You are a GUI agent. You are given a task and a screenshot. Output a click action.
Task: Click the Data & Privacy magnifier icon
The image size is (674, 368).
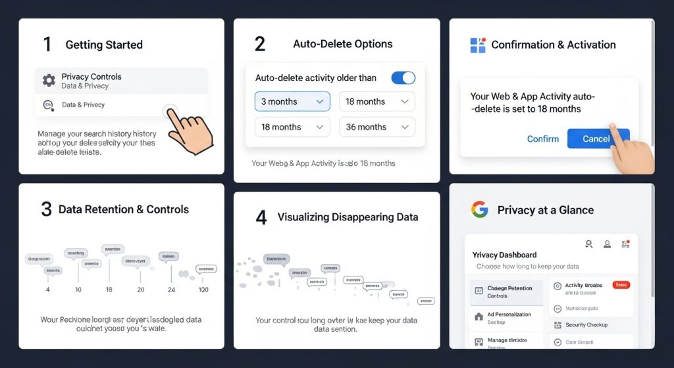pos(48,105)
